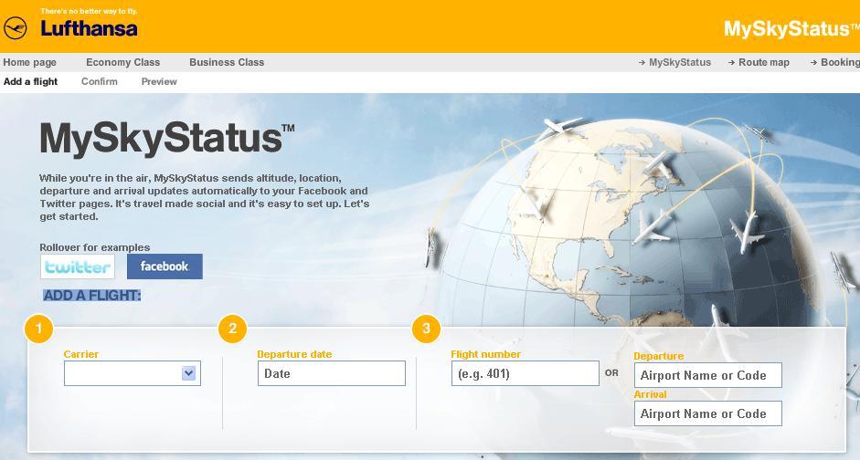
Task: Open the Carrier dropdown arrow
Action: click(188, 373)
